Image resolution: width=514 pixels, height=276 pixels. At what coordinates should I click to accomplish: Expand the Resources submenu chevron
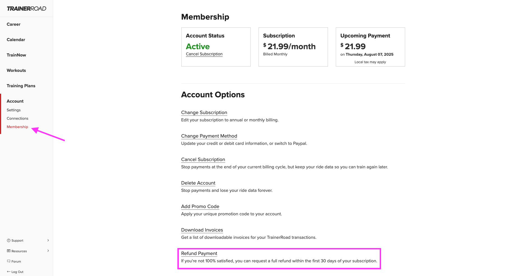[48, 251]
